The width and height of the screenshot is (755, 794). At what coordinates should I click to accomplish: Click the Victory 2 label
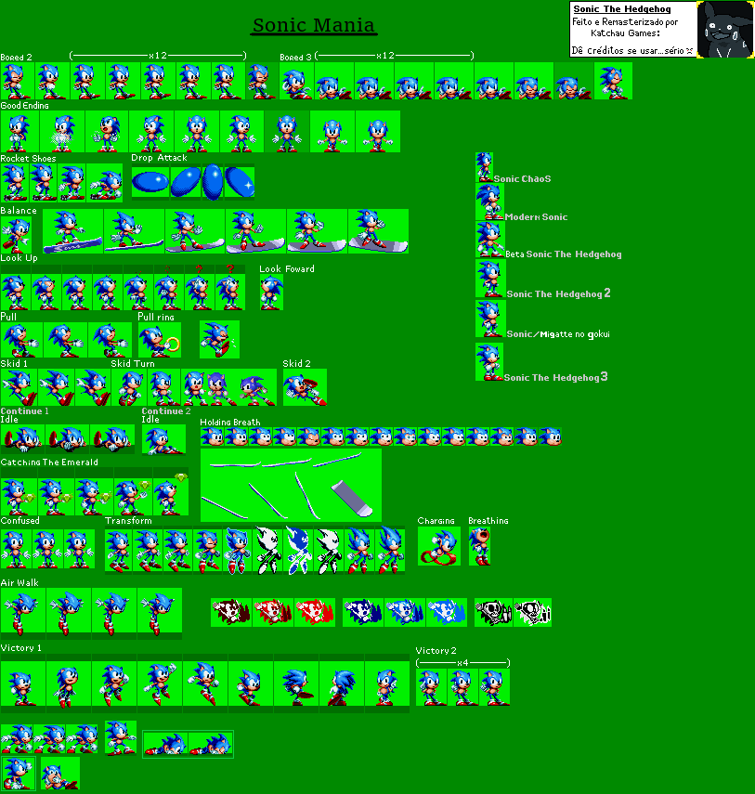tap(436, 651)
